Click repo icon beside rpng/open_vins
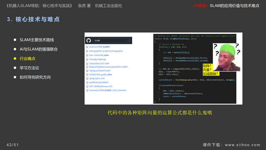The height and width of the screenshot is (150, 266). pyautogui.click(x=87, y=79)
